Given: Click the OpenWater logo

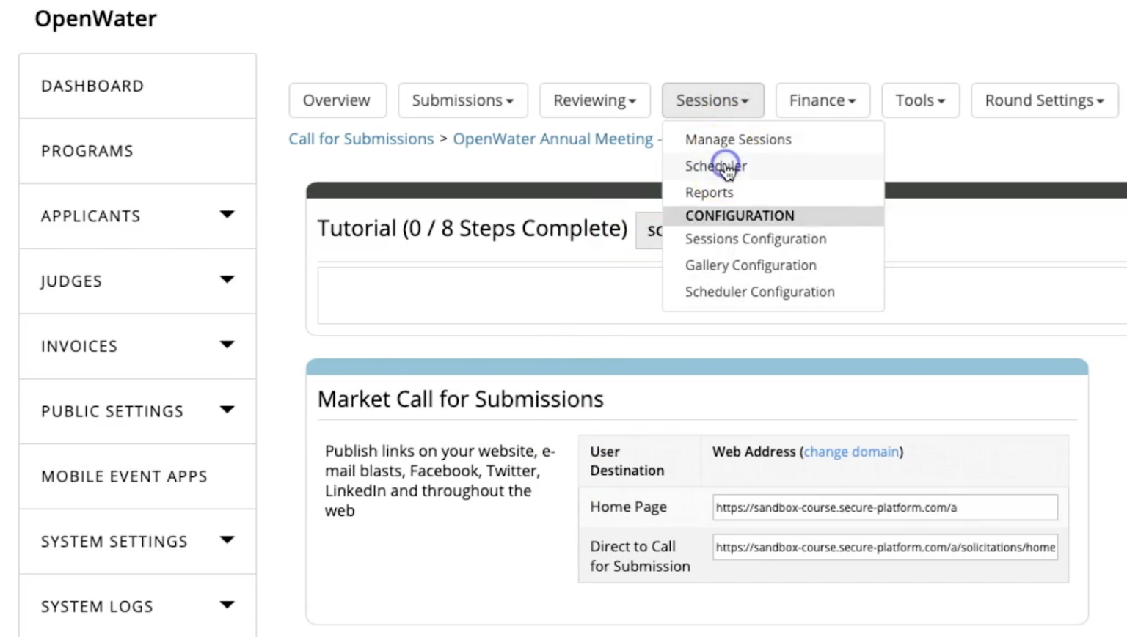Looking at the screenshot, I should (x=95, y=19).
